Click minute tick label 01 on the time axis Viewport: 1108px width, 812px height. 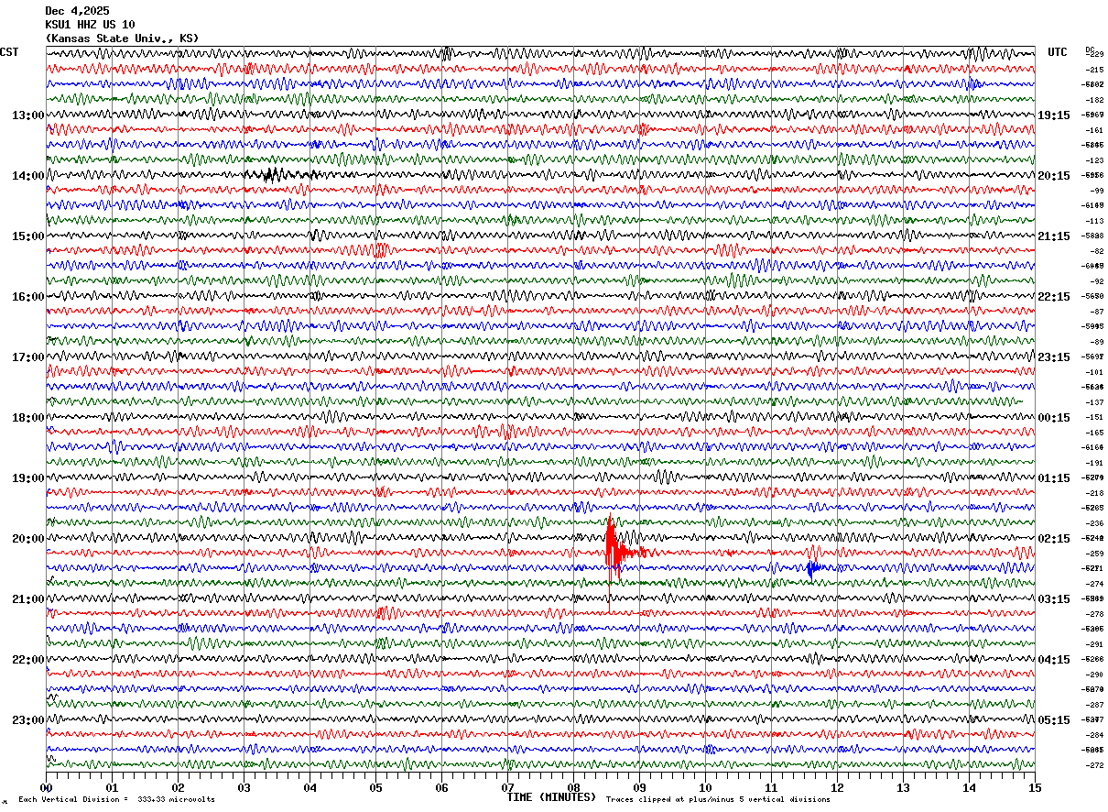point(112,787)
